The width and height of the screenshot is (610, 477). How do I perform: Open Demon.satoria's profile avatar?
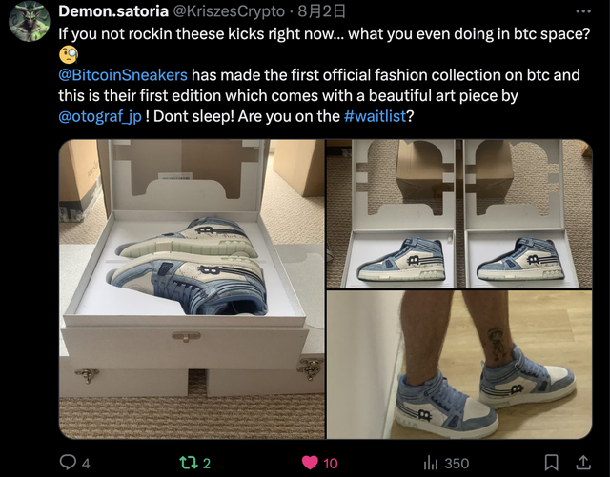coord(29,20)
